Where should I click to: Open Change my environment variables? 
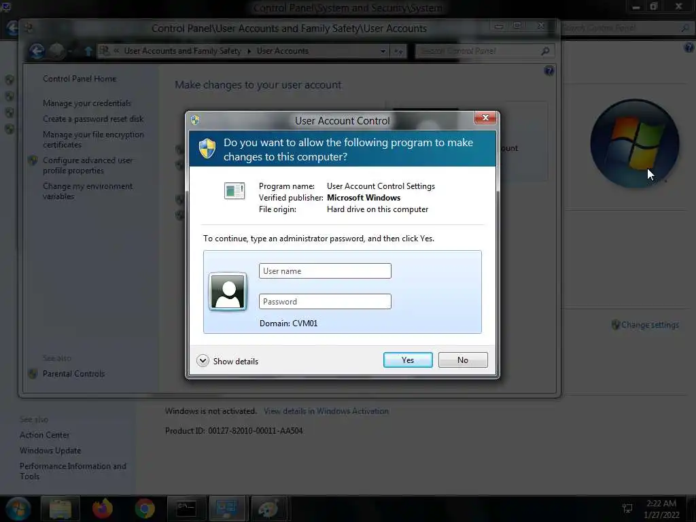pyautogui.click(x=88, y=191)
